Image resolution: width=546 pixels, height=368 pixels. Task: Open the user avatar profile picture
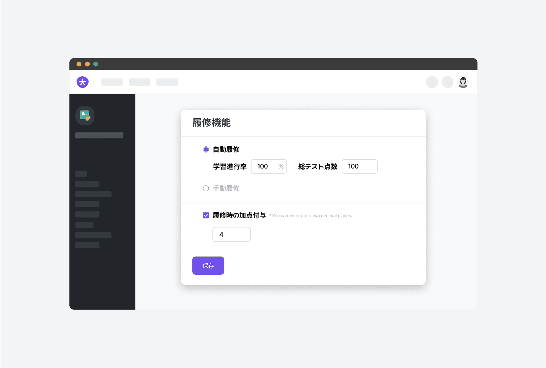(463, 82)
